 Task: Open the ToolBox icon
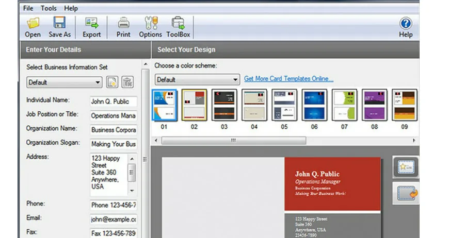178,23
